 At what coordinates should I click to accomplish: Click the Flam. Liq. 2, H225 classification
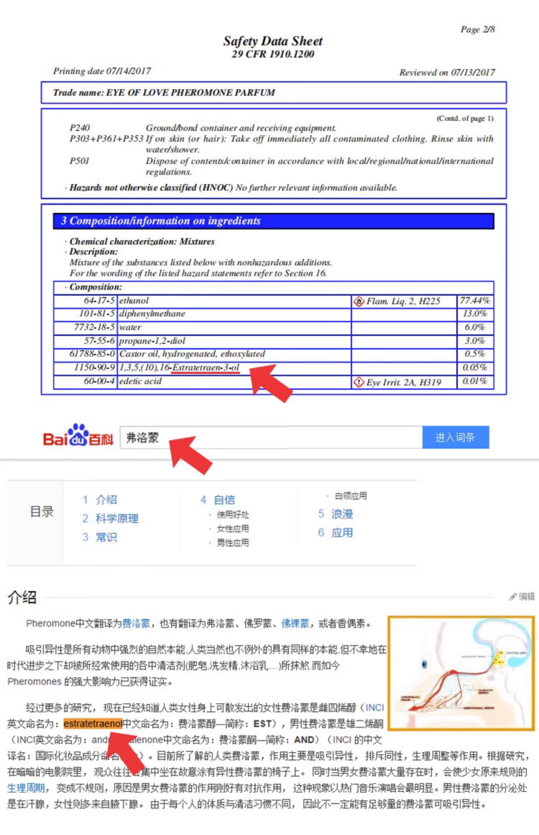click(x=403, y=301)
